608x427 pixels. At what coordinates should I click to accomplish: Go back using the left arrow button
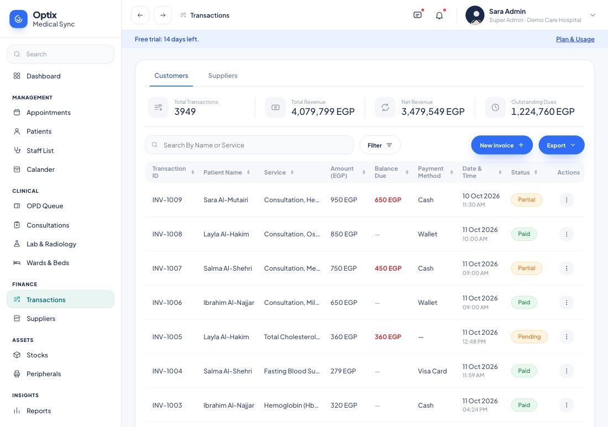point(140,15)
